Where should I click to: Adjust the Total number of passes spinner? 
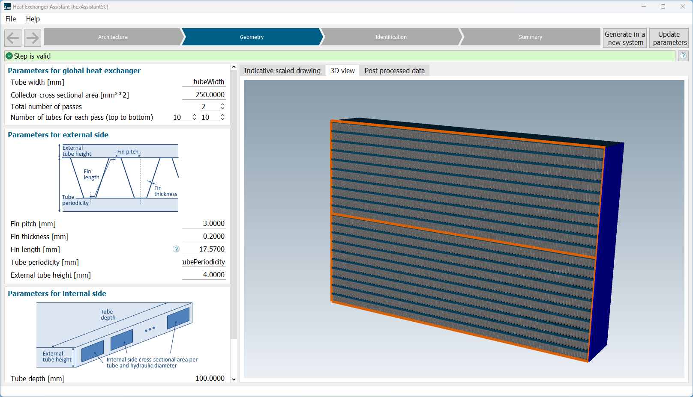222,106
